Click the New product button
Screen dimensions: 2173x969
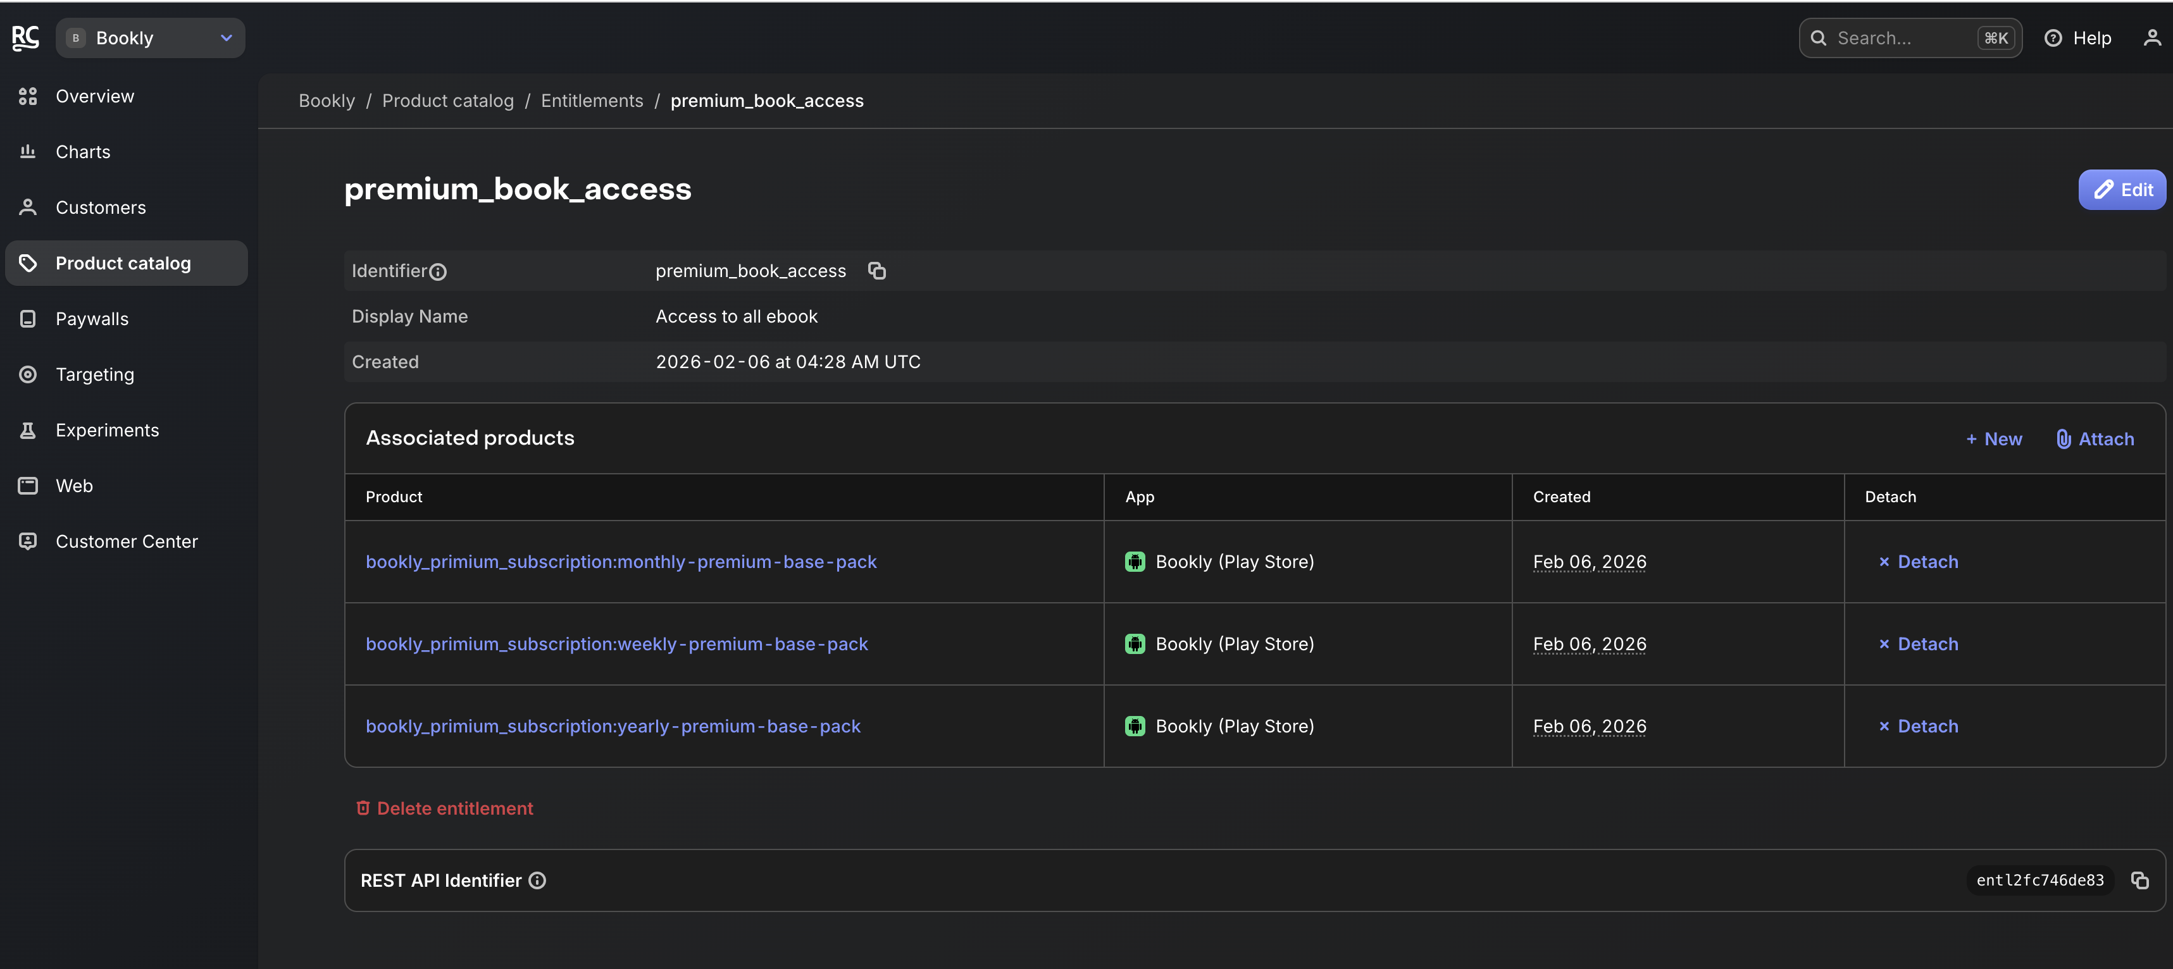click(x=1993, y=438)
